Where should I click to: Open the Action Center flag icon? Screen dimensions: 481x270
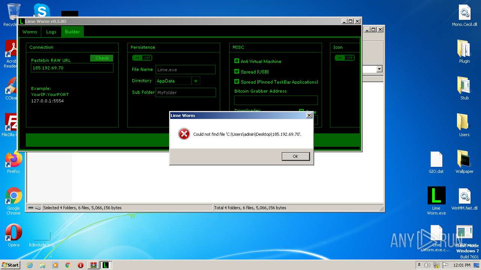coord(445,265)
